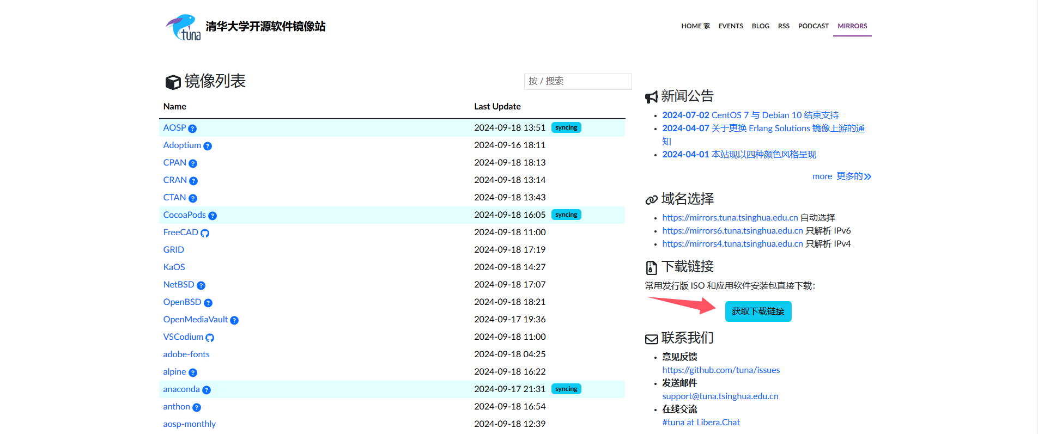Open help icon next to CocoaPods

pos(213,216)
